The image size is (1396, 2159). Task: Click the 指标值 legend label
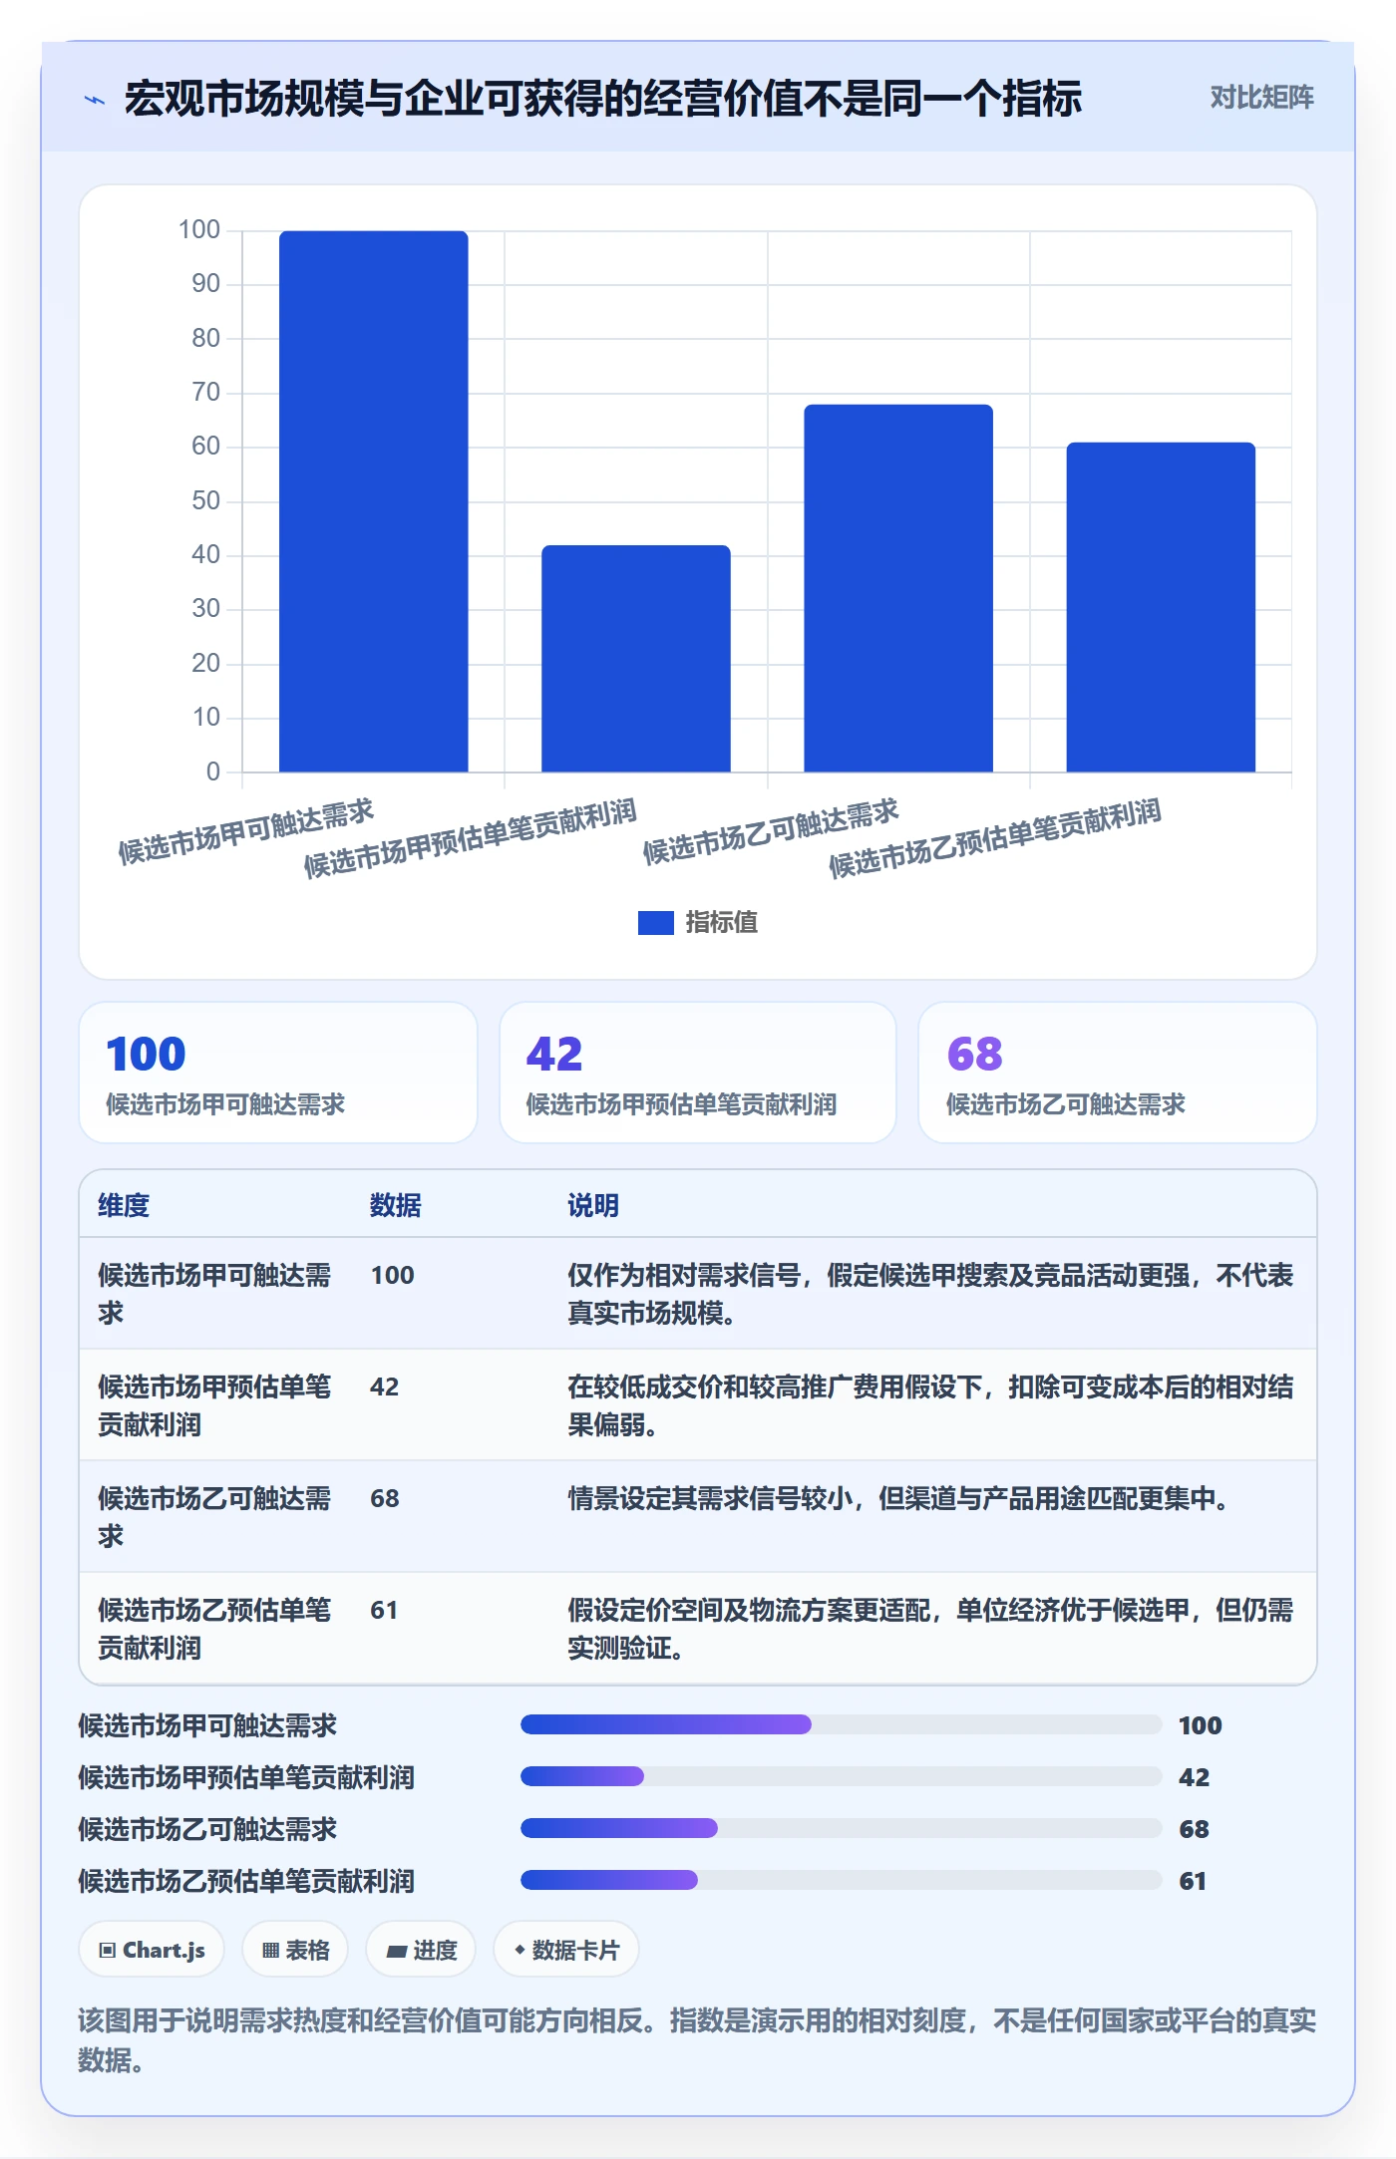pos(721,923)
